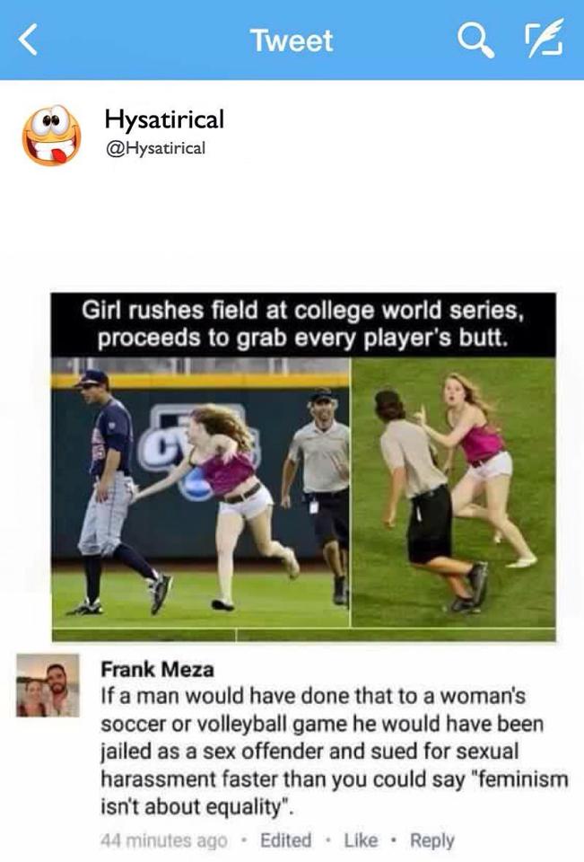
Task: Select the comment text about feminism
Action: (334, 751)
